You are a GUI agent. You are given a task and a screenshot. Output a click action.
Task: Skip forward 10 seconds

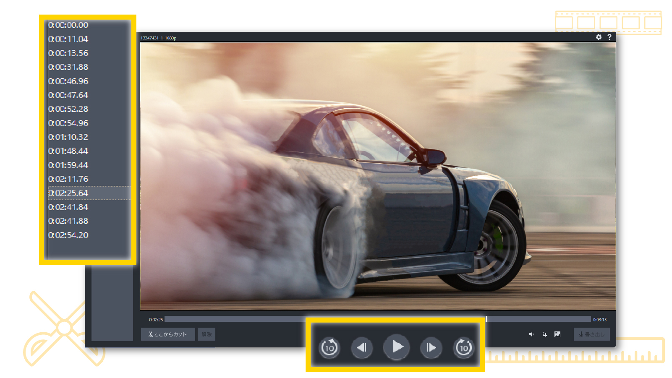coord(463,347)
